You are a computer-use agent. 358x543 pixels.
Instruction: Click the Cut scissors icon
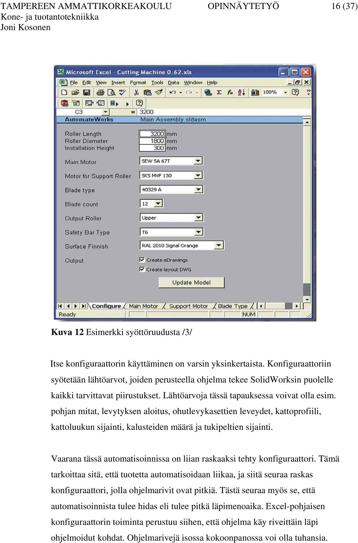tap(136, 92)
